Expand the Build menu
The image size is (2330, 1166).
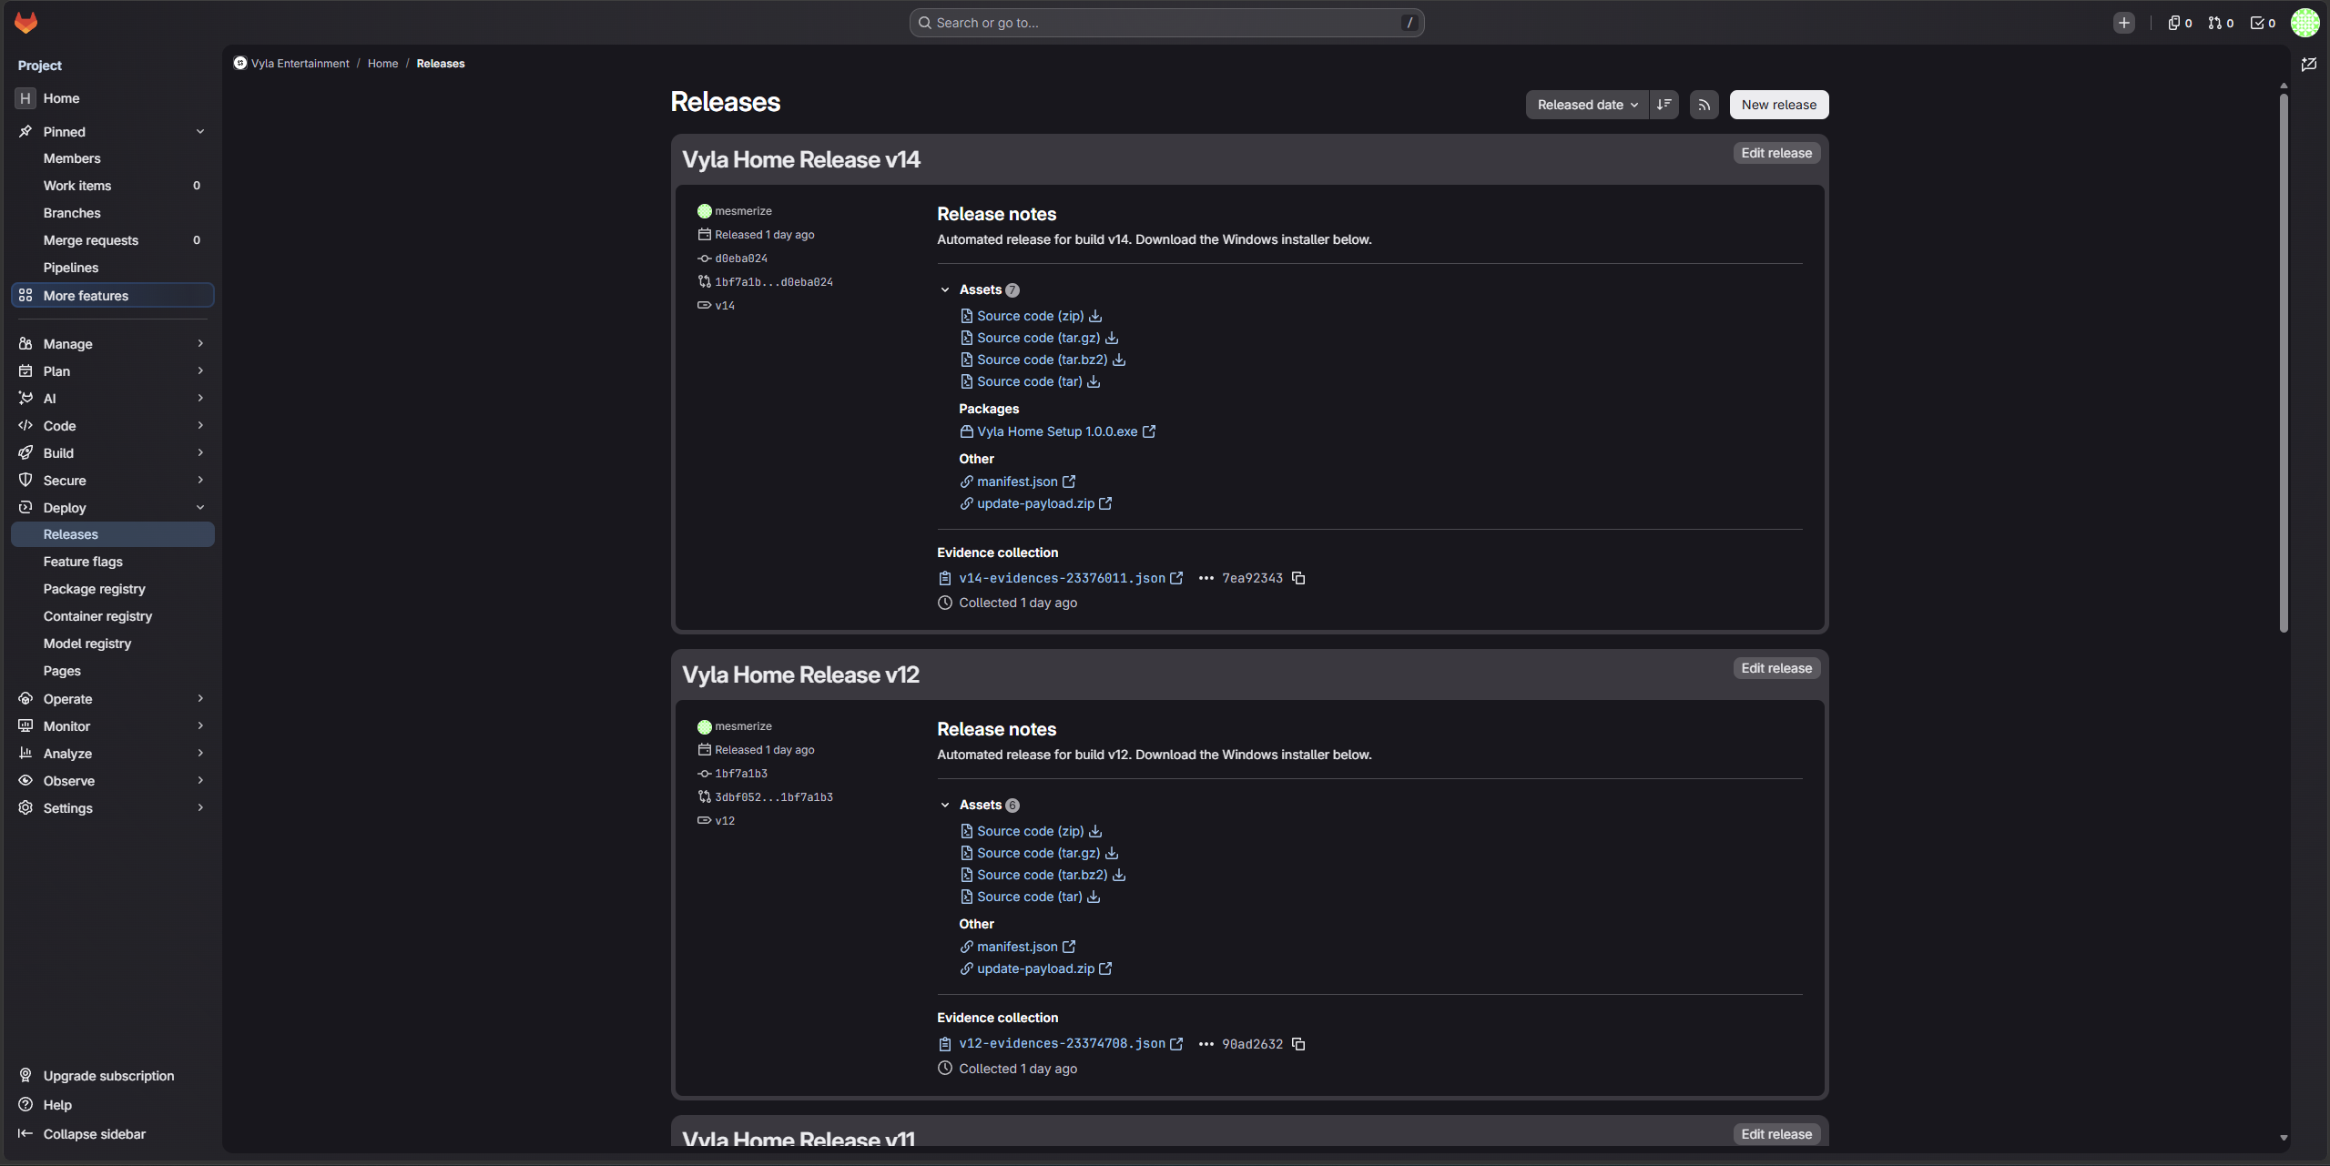[113, 453]
